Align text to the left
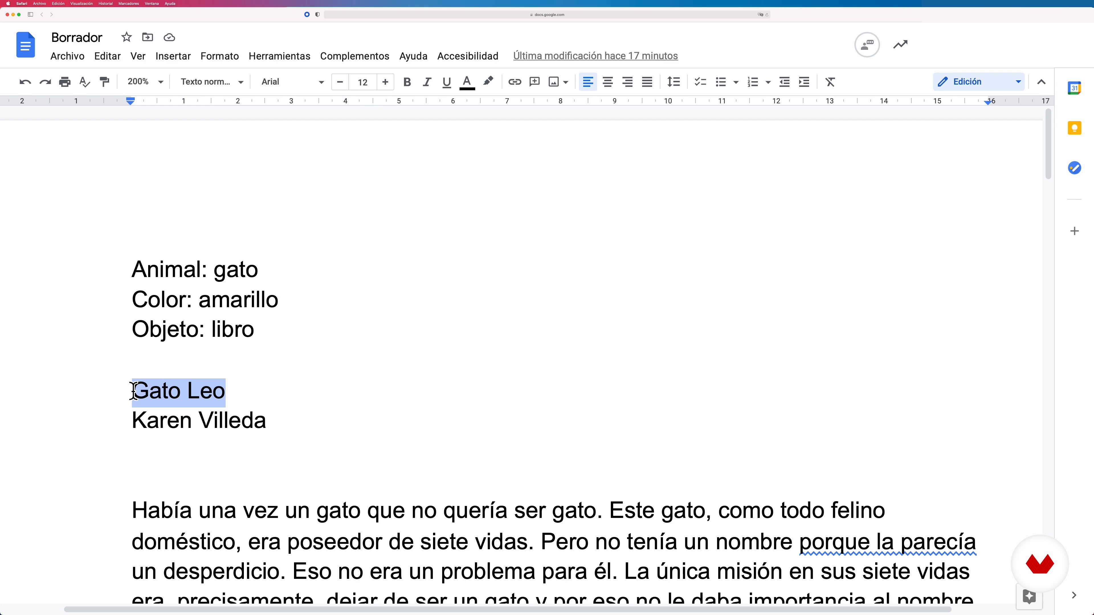The height and width of the screenshot is (615, 1094). pos(588,82)
